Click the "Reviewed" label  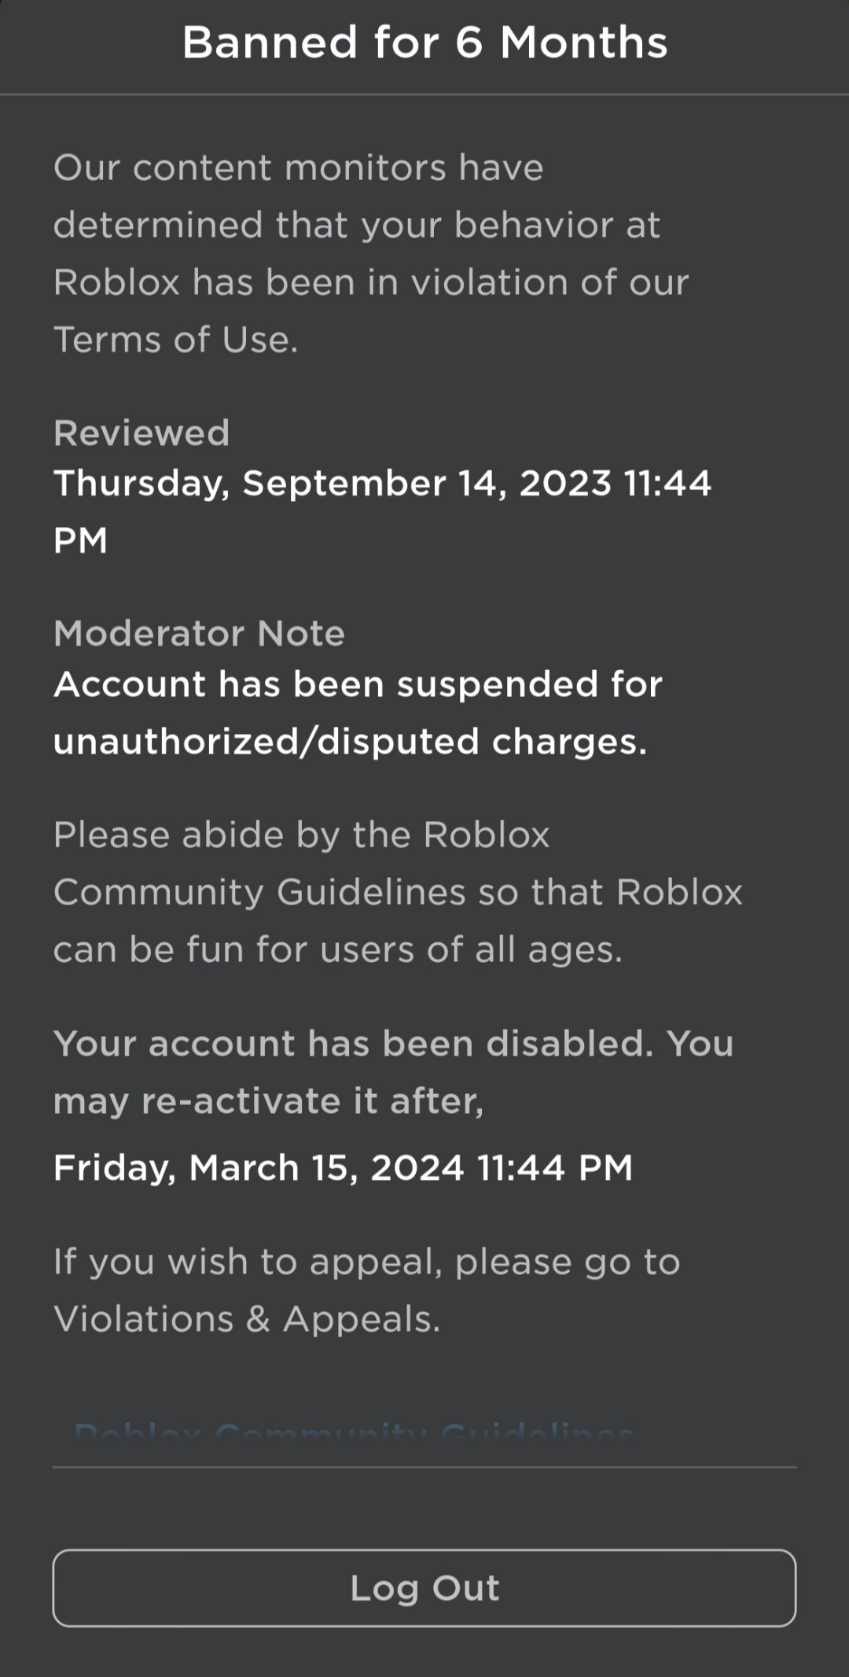click(x=141, y=433)
